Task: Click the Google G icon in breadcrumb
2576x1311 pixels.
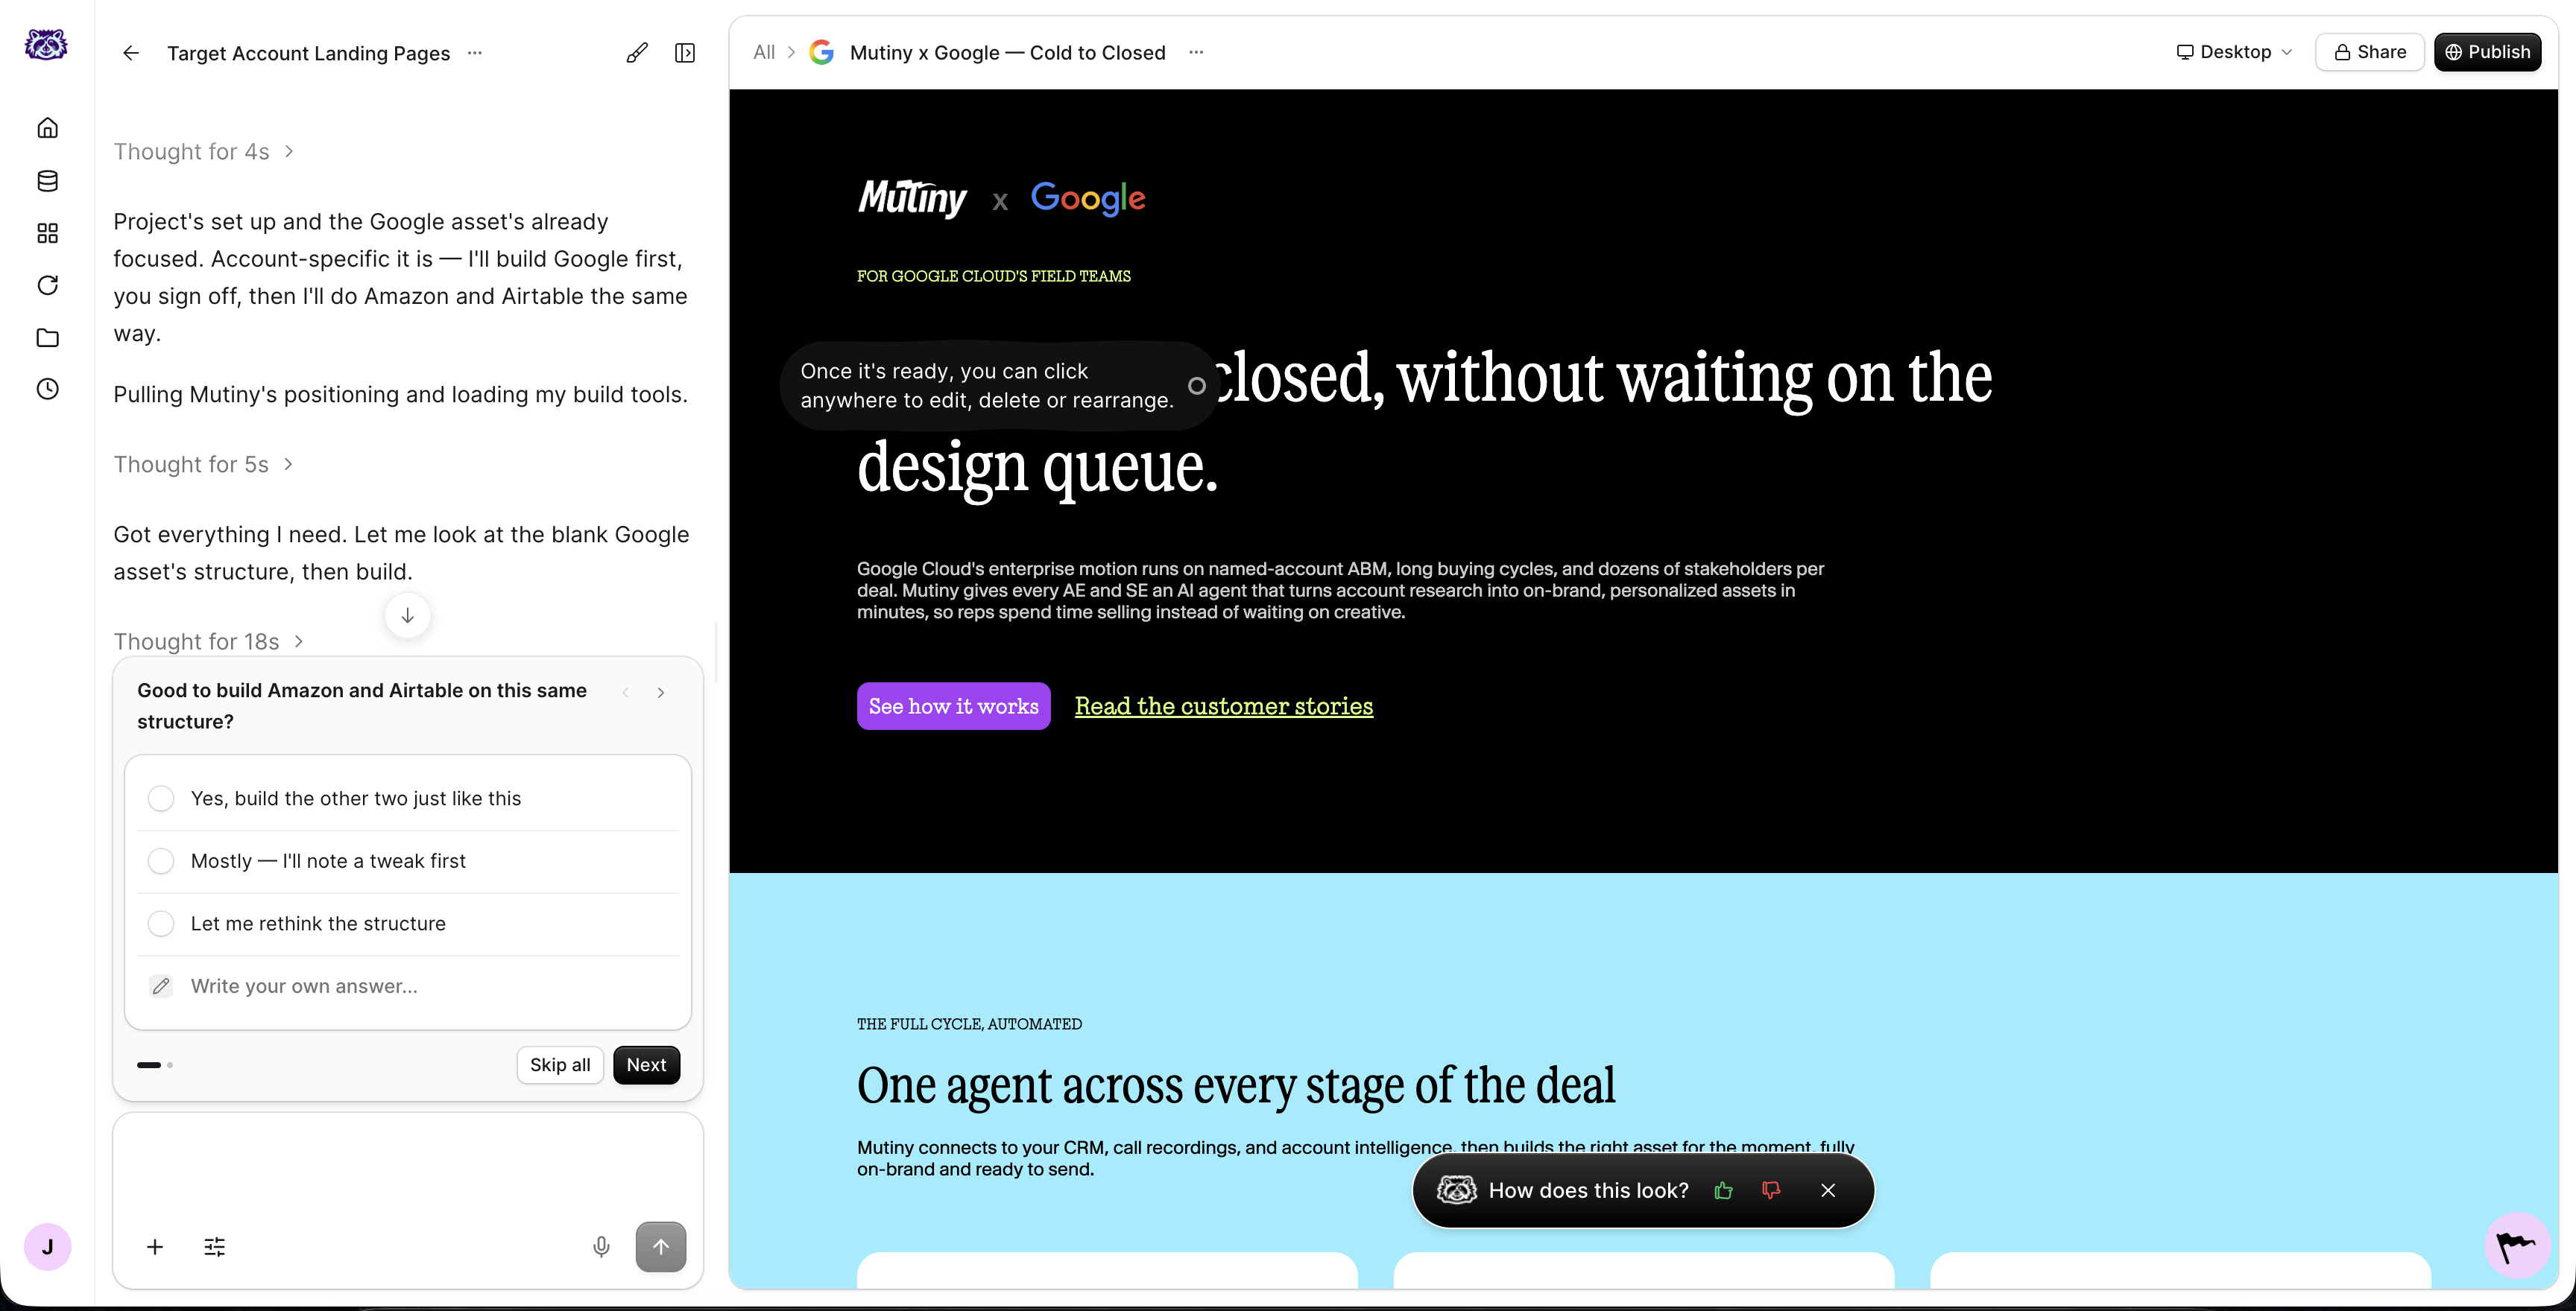Action: tap(821, 52)
